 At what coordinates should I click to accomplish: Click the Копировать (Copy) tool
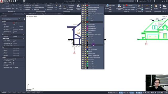pos(27,7)
